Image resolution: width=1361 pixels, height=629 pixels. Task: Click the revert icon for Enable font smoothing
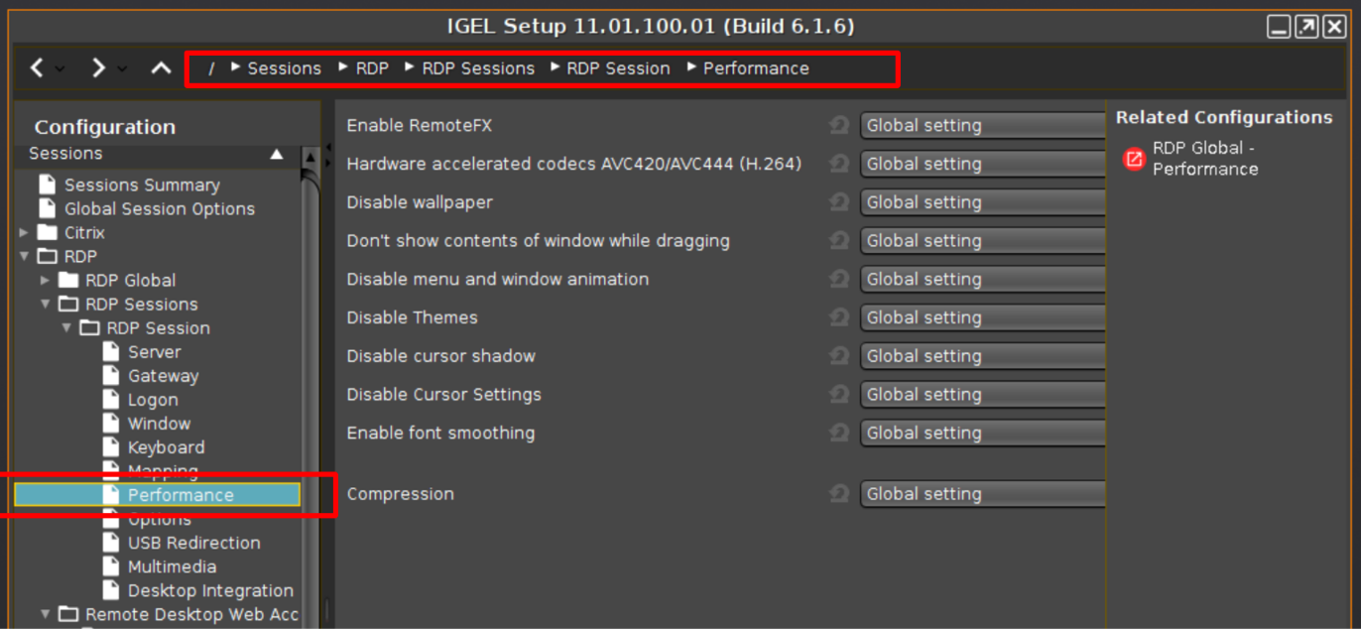839,433
